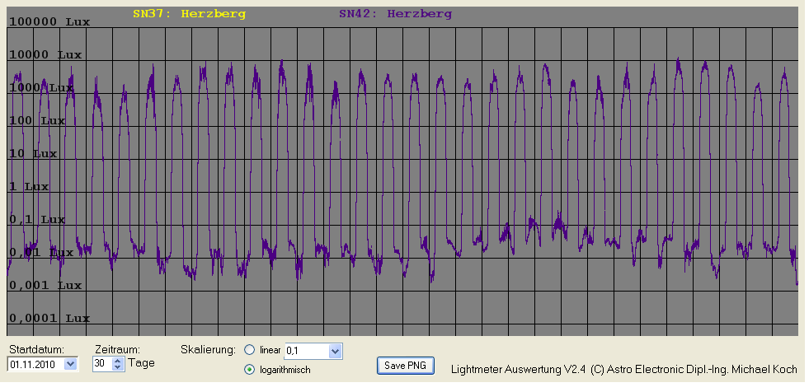Click the Skalierung label
This screenshot has width=809, height=392.
coord(208,350)
